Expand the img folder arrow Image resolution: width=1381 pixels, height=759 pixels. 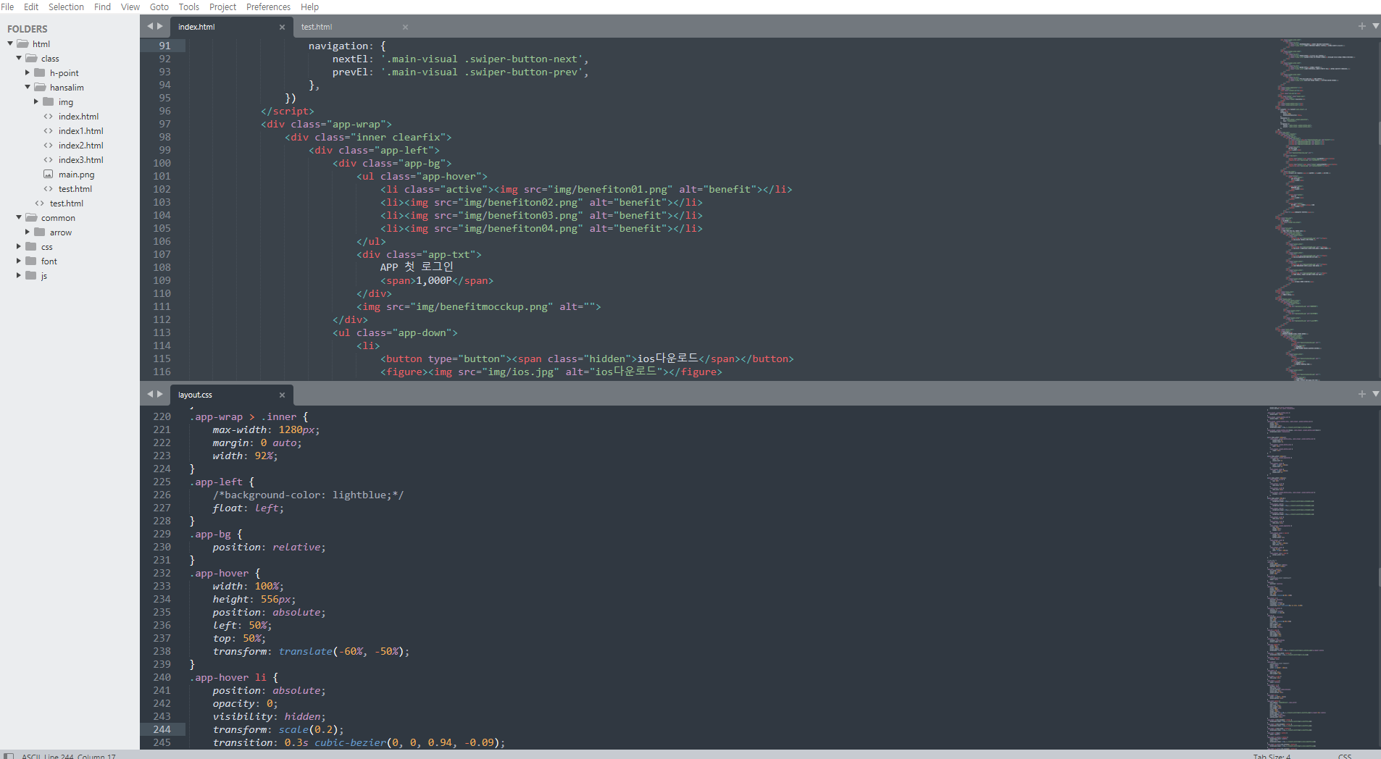pos(36,101)
